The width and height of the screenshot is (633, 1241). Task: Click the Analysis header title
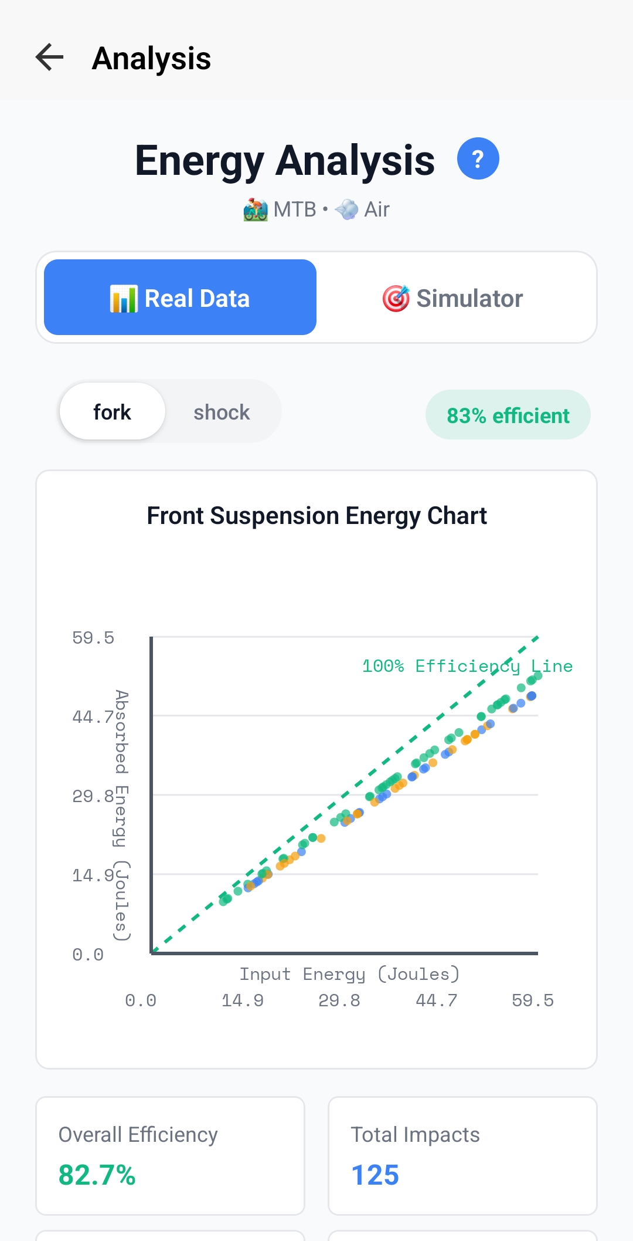(x=151, y=58)
